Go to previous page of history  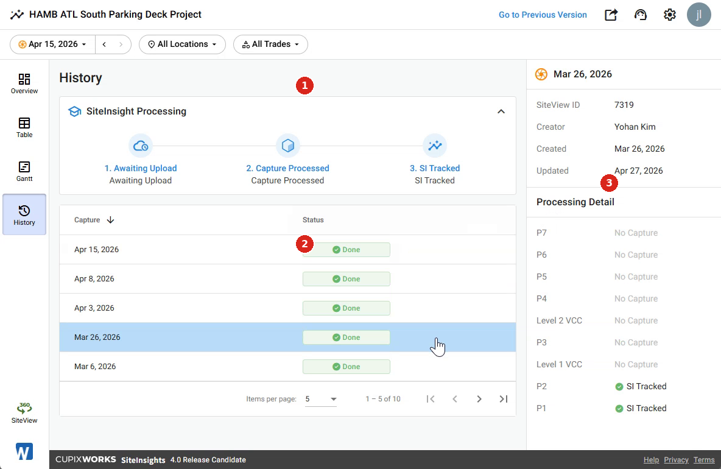[455, 399]
